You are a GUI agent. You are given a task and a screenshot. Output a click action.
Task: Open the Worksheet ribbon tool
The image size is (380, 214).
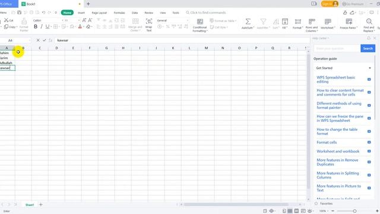click(328, 24)
